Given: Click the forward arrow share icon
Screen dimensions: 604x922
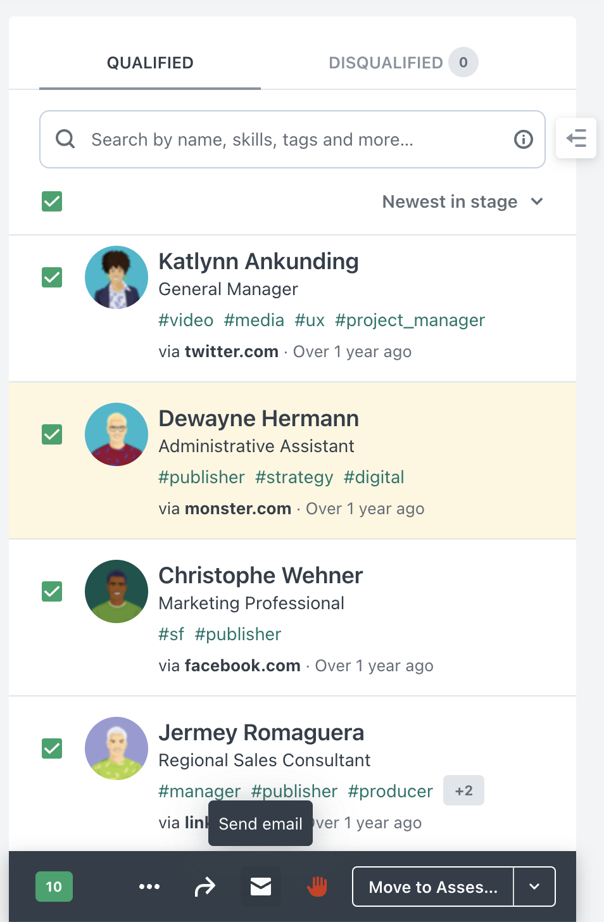Looking at the screenshot, I should click(205, 887).
